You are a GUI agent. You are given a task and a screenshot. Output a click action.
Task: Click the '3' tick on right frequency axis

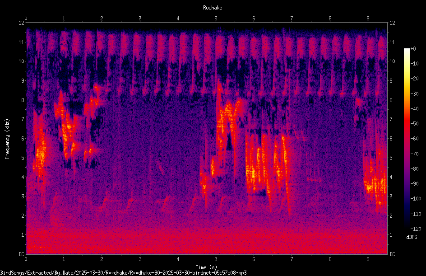(391, 196)
